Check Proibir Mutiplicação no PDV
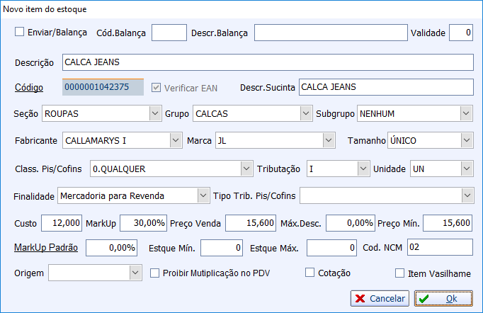 [x=155, y=273]
